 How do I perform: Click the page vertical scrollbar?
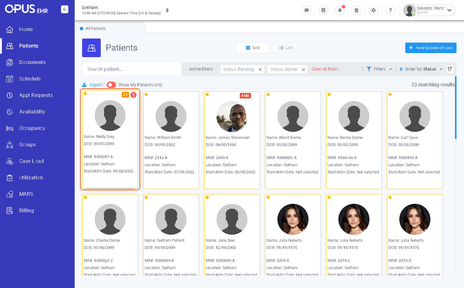[456, 107]
